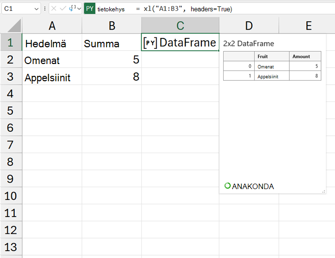Click cell containing Summa
Image resolution: width=335 pixels, height=258 pixels.
point(112,42)
